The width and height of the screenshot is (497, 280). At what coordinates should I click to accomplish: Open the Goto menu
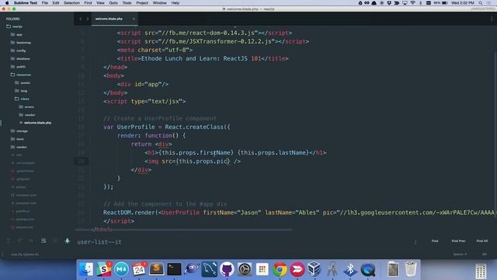113,3
